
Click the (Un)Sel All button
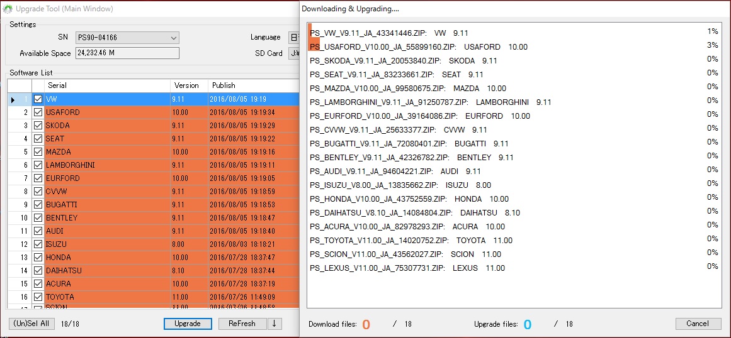(31, 324)
